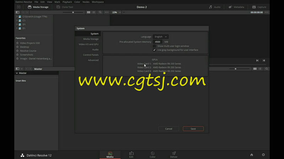The image size is (284, 159).
Task: Open the Media Storage panel icon
Action: (x=29, y=7)
